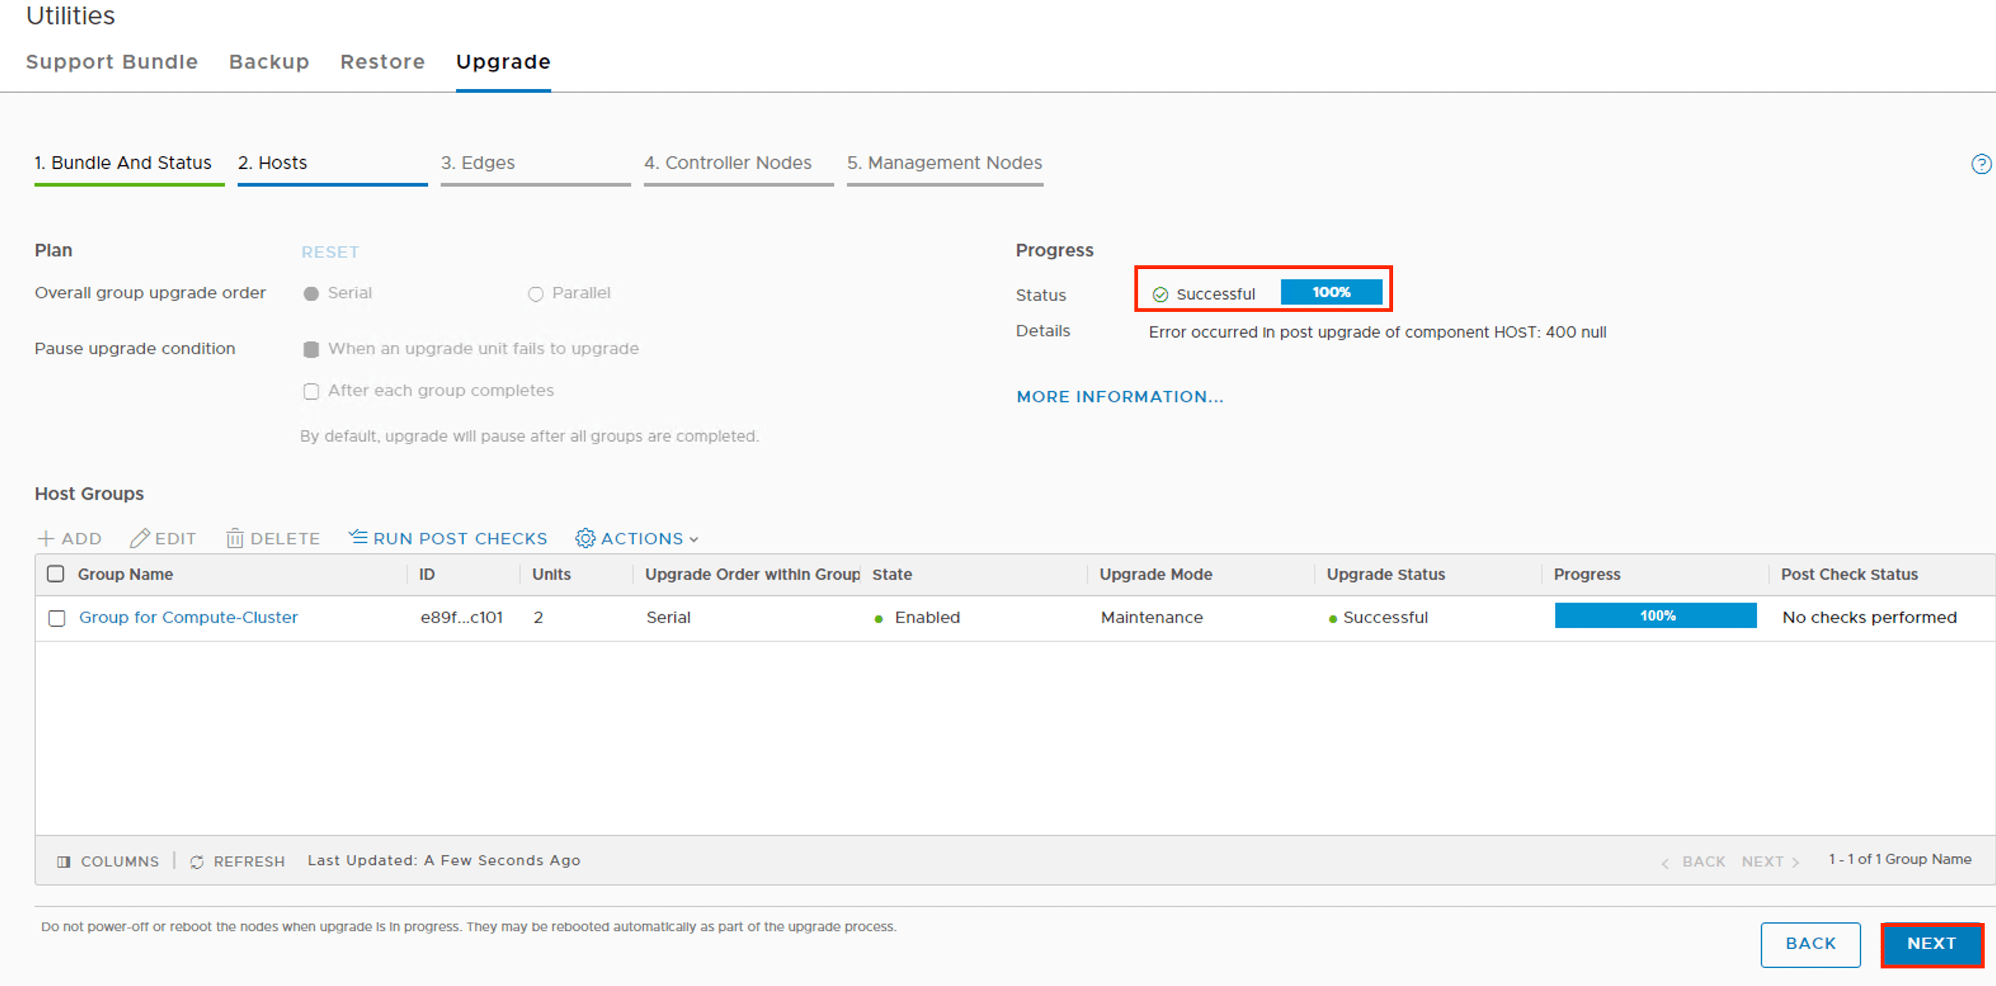The height and width of the screenshot is (986, 1996).
Task: Toggle the select-all Group Name checkbox
Action: [56, 574]
